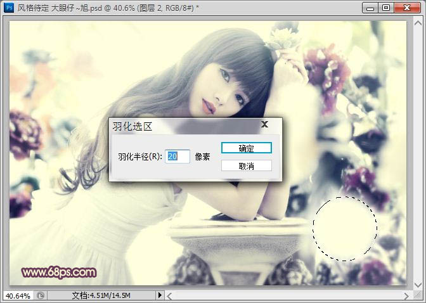Minimize the document window

click(x=371, y=8)
